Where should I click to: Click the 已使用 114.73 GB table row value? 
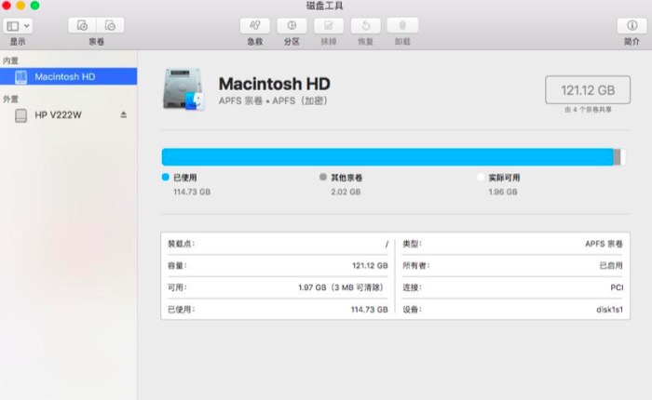click(369, 310)
